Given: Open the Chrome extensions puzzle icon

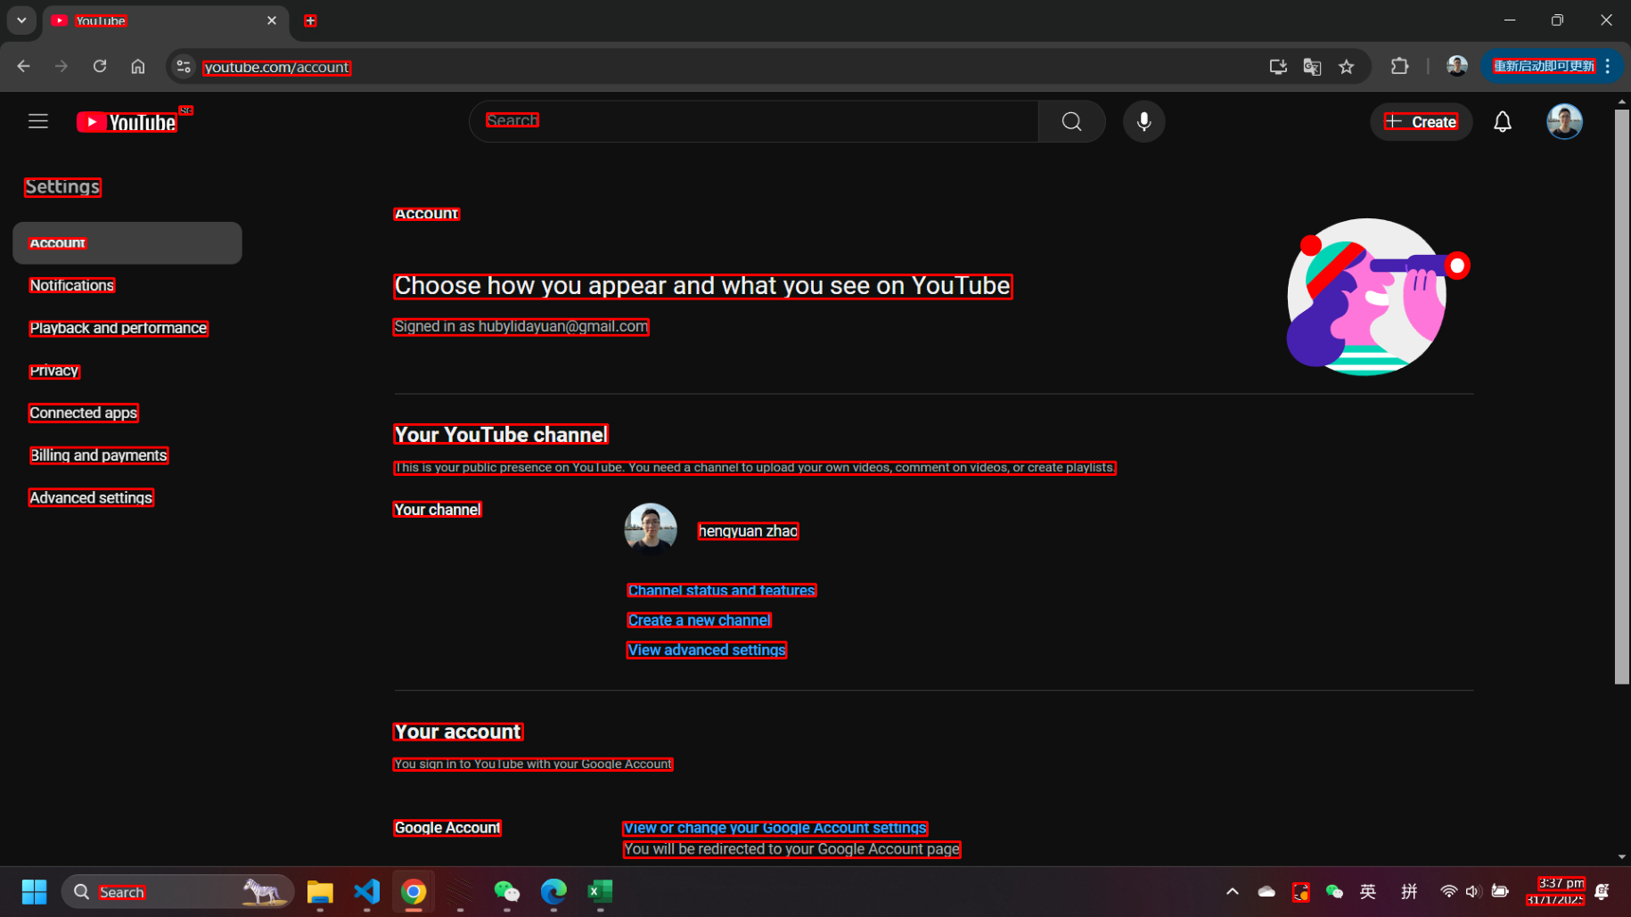Looking at the screenshot, I should point(1399,66).
